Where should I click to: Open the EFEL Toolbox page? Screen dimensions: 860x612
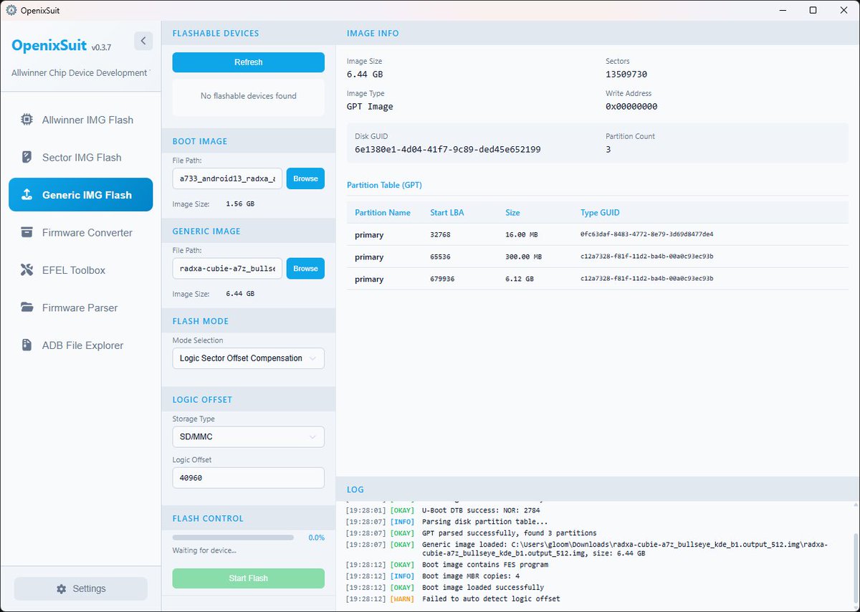point(80,270)
